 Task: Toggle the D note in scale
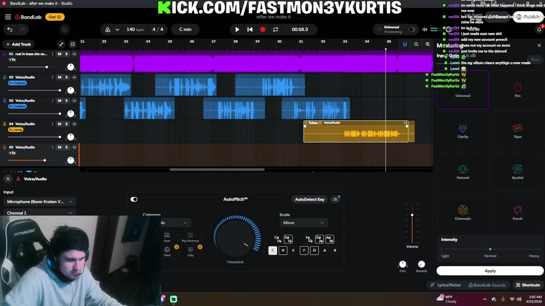pos(283,250)
